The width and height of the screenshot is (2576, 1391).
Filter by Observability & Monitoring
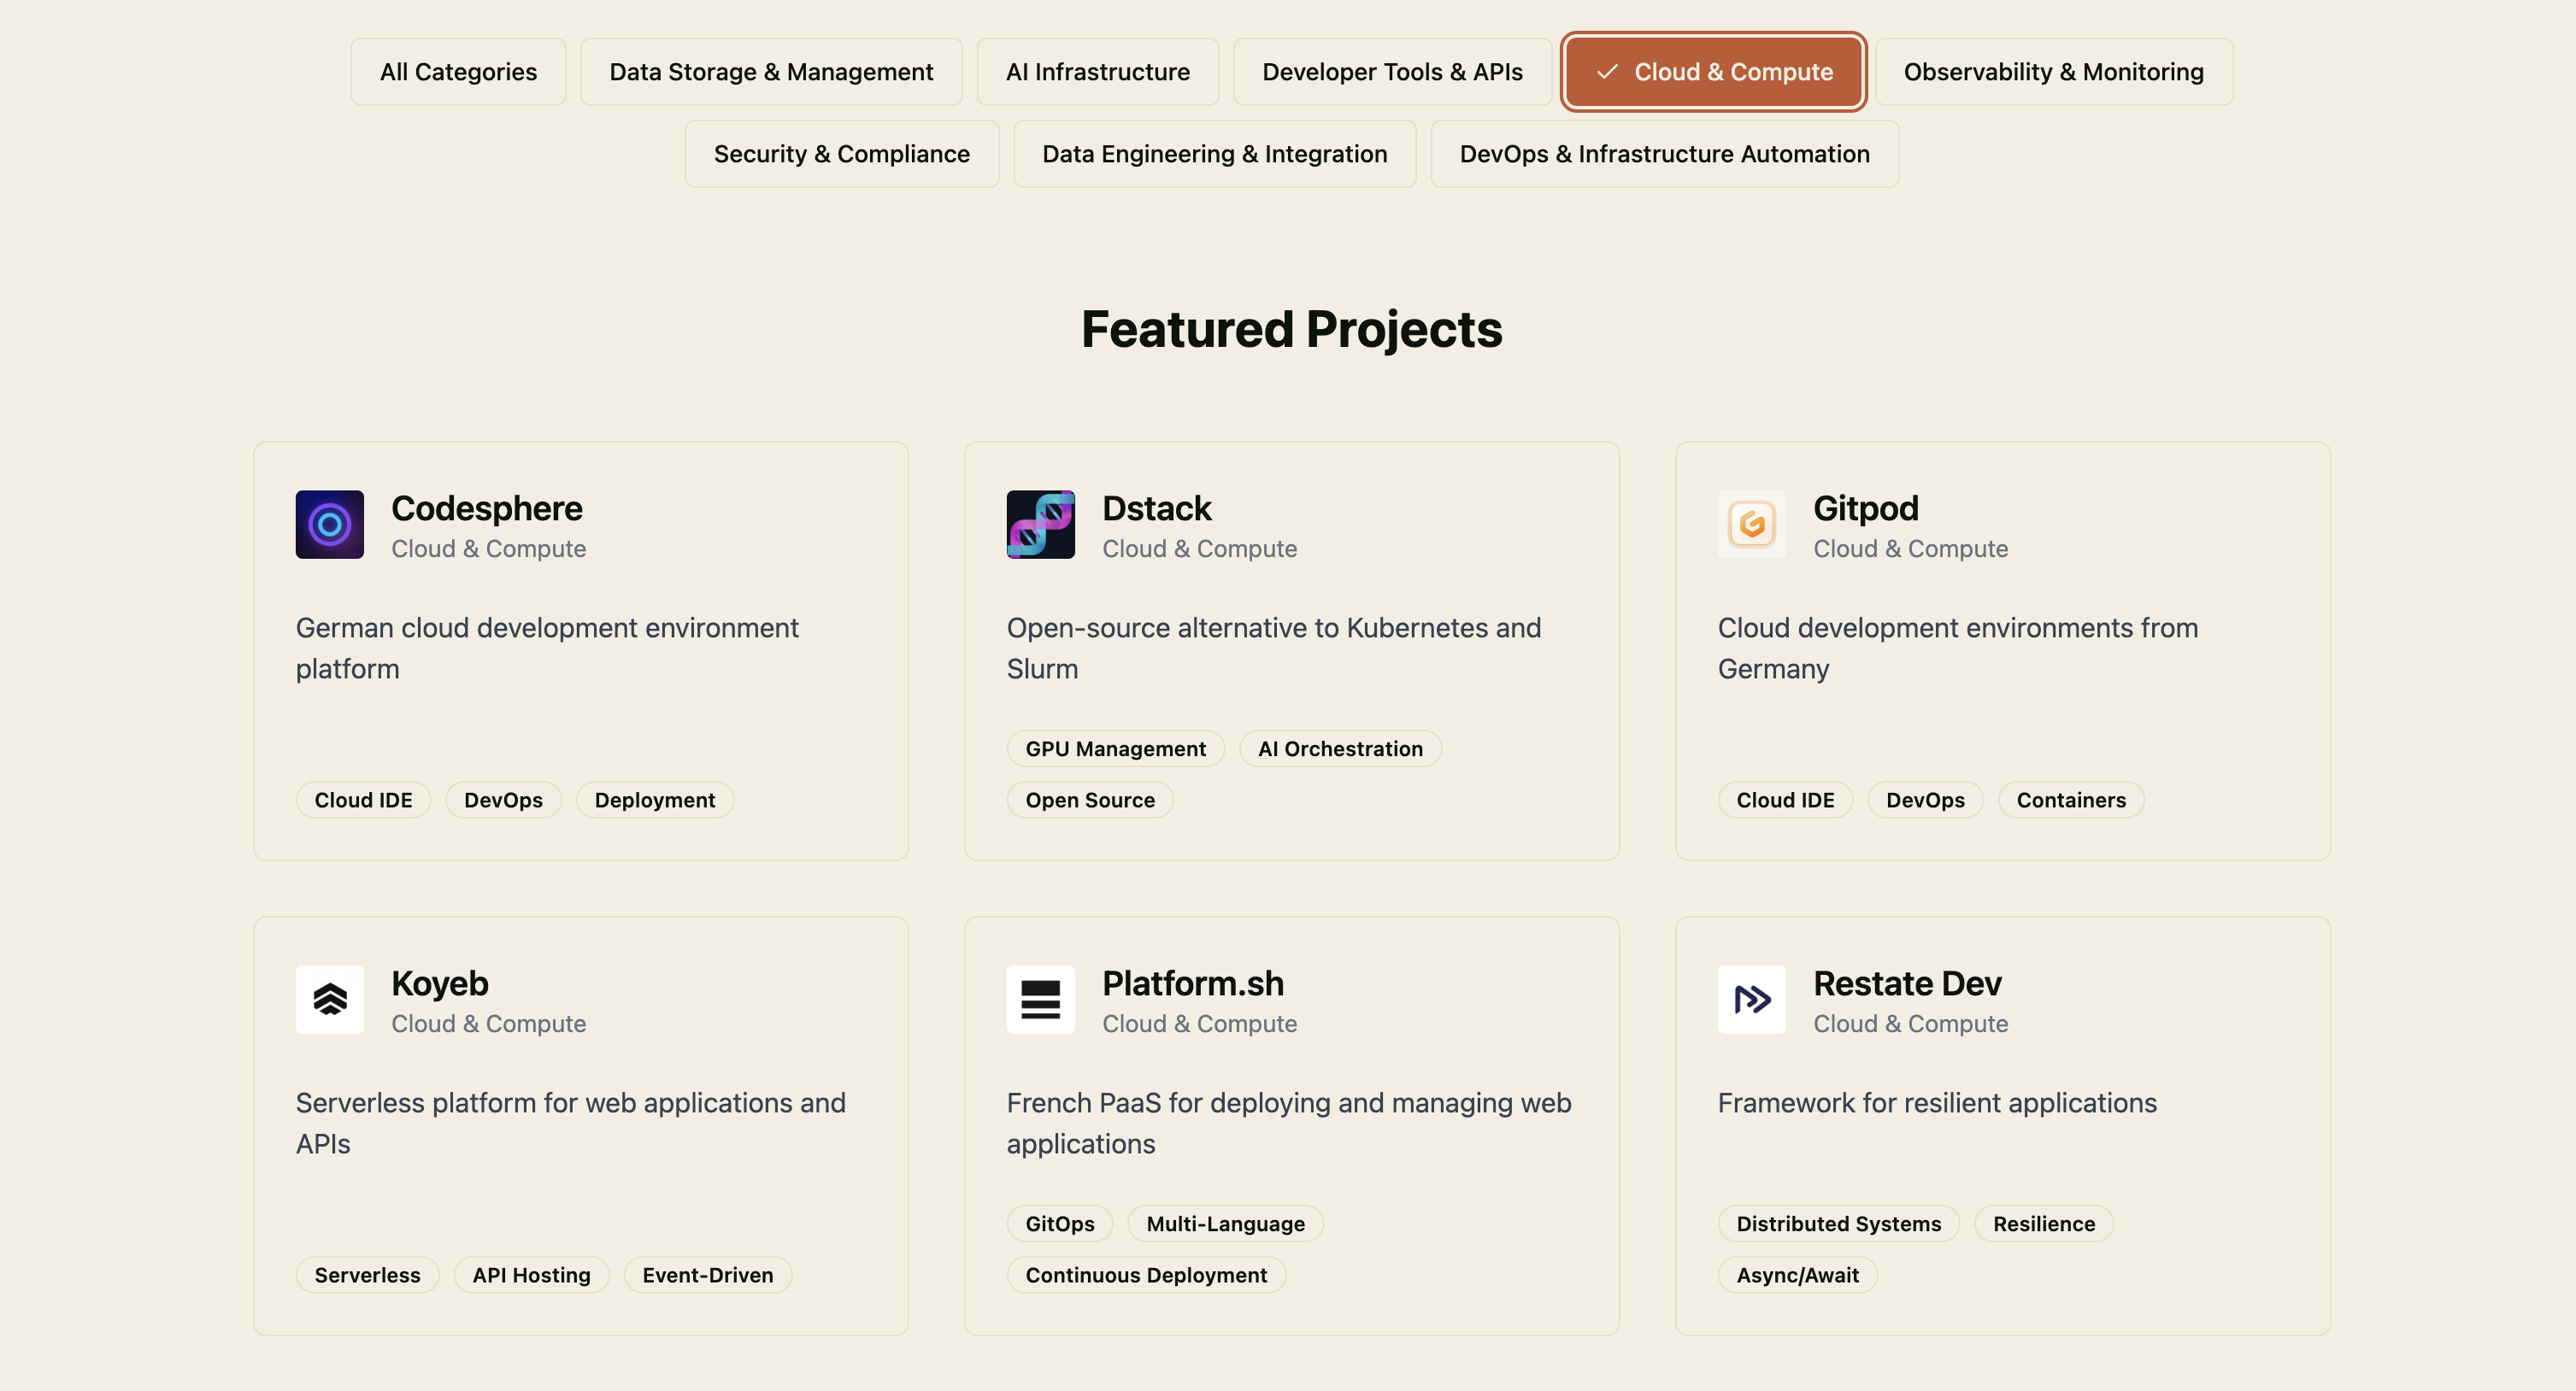click(x=2053, y=72)
